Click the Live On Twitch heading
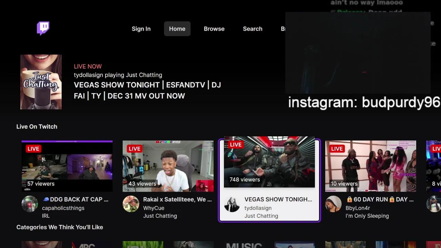 click(x=37, y=127)
